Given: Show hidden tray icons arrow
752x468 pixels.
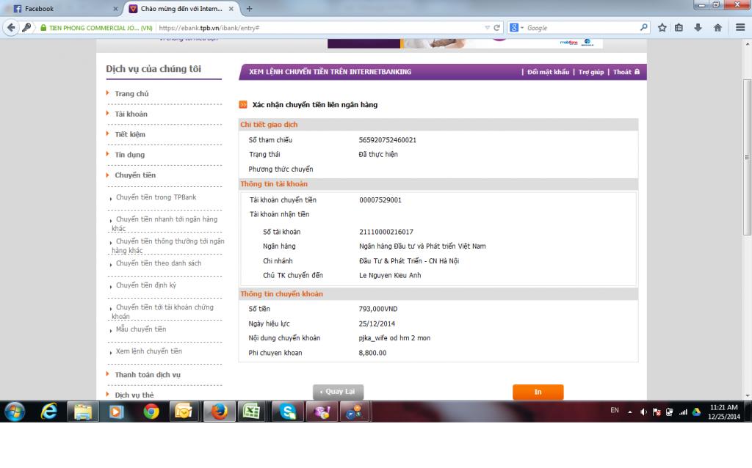Looking at the screenshot, I should click(629, 412).
